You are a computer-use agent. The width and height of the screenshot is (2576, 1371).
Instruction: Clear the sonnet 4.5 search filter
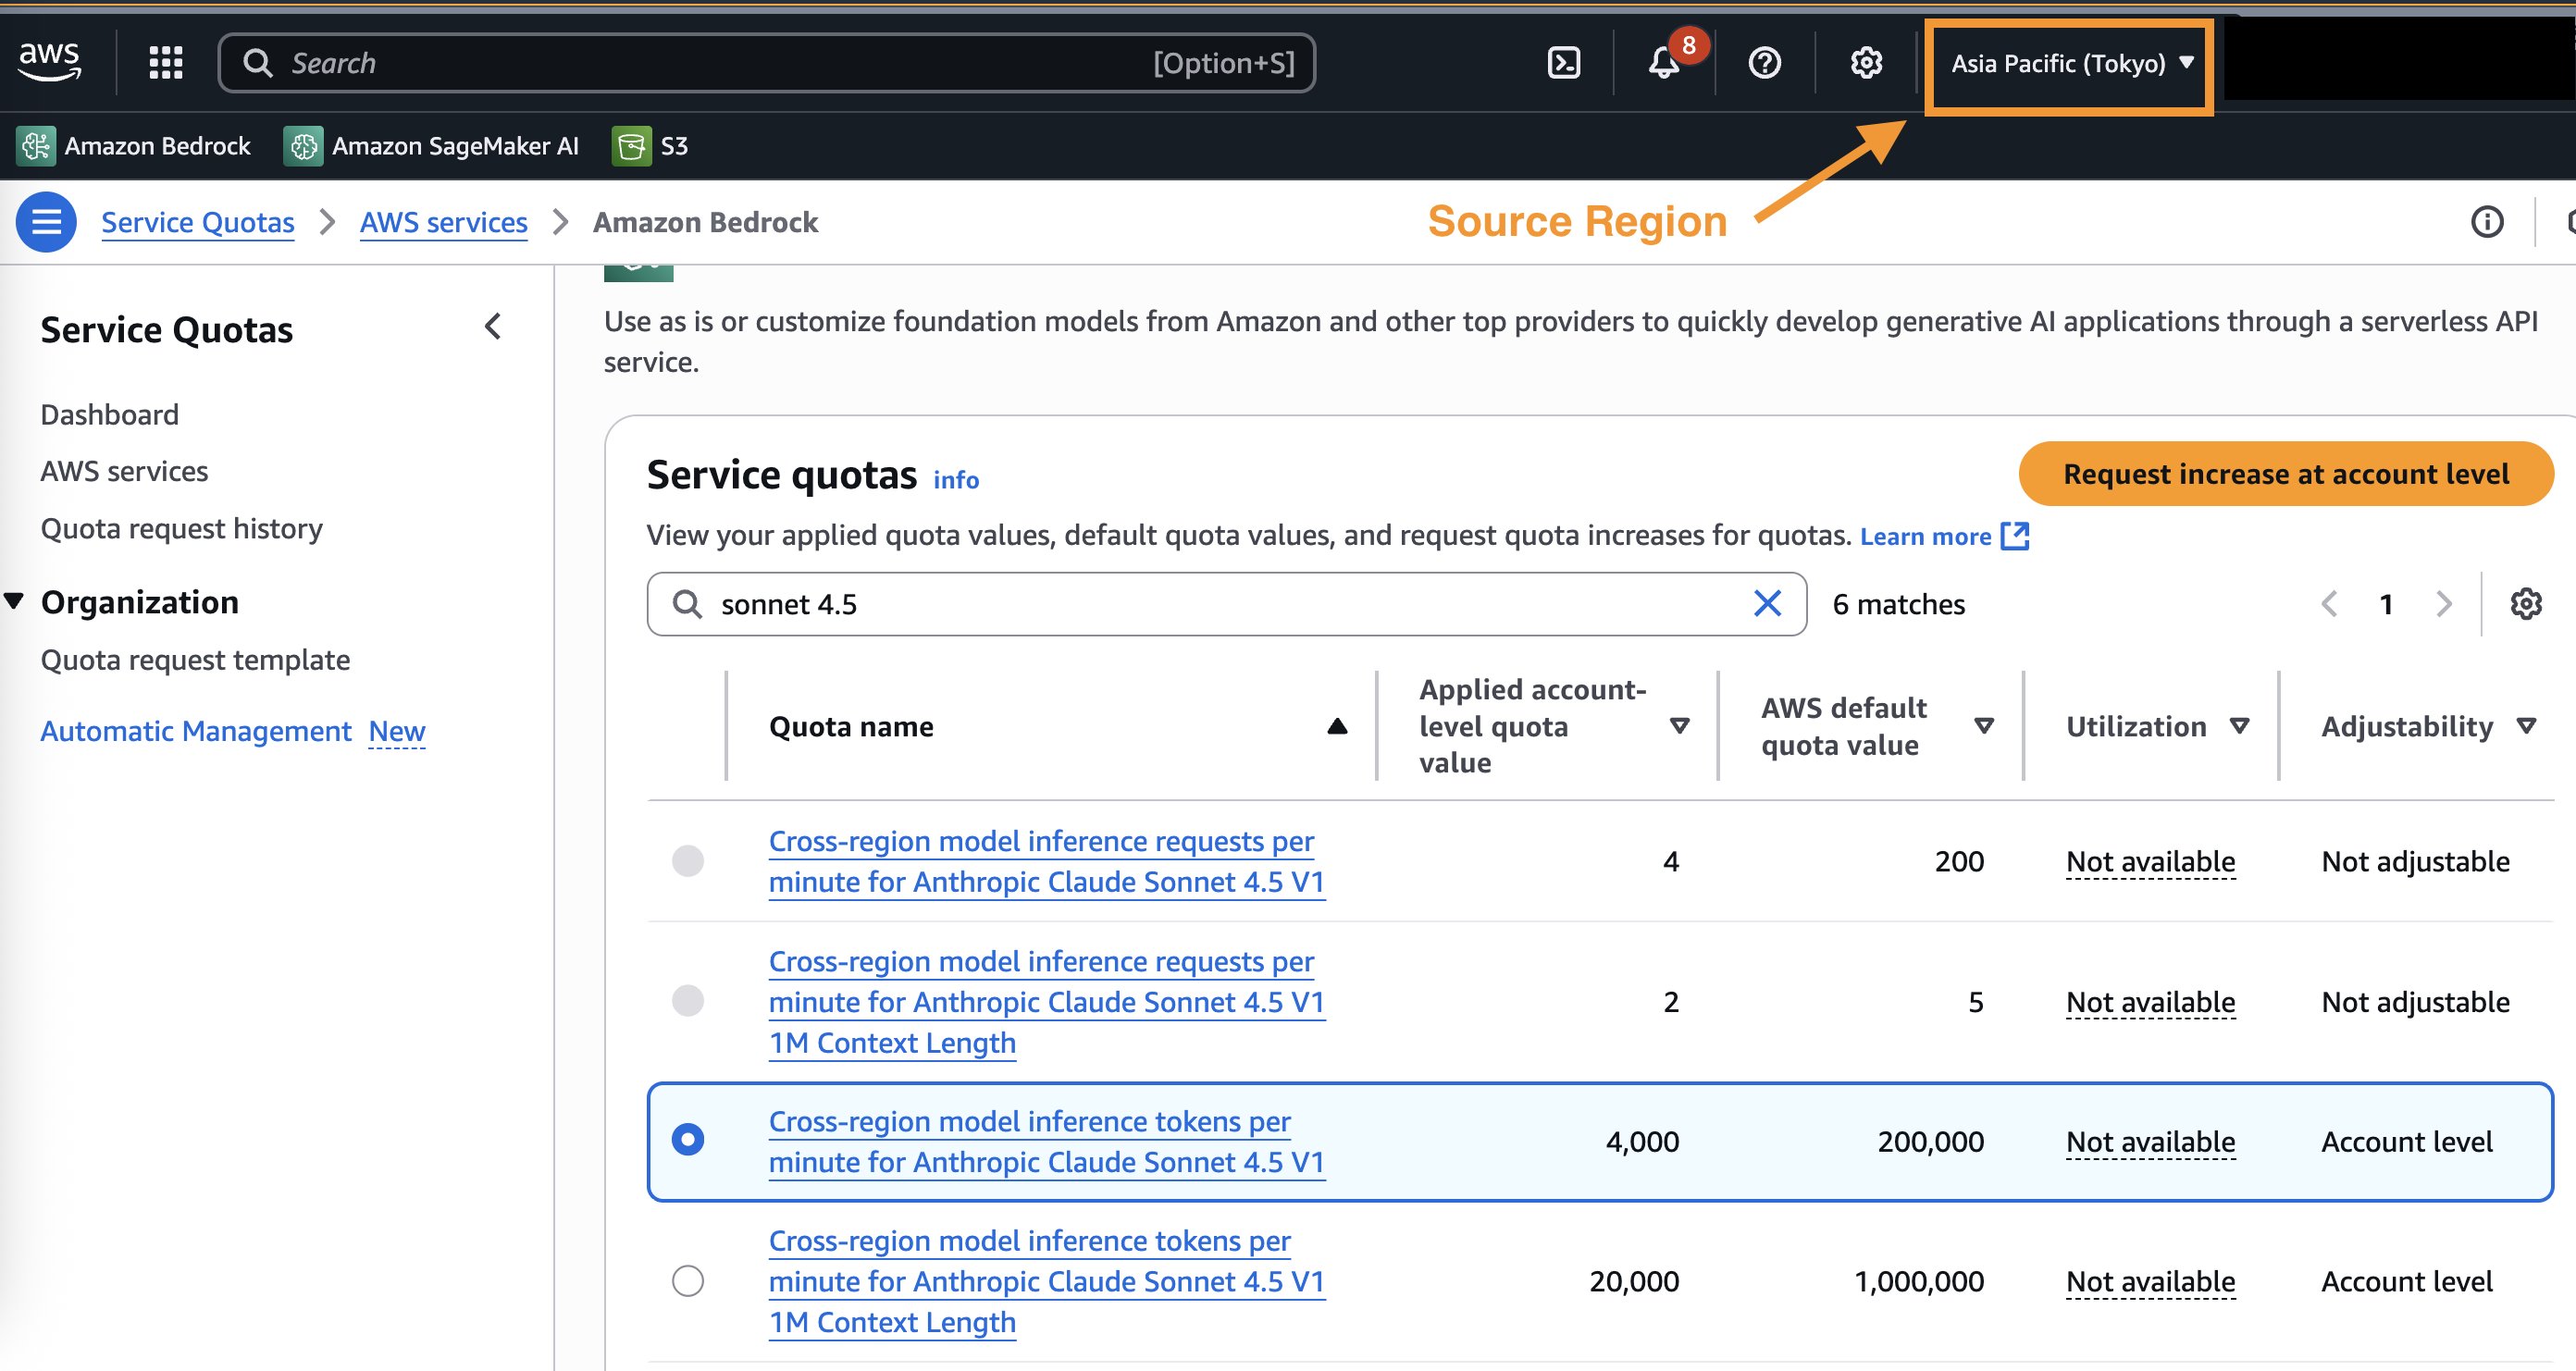[x=1766, y=603]
